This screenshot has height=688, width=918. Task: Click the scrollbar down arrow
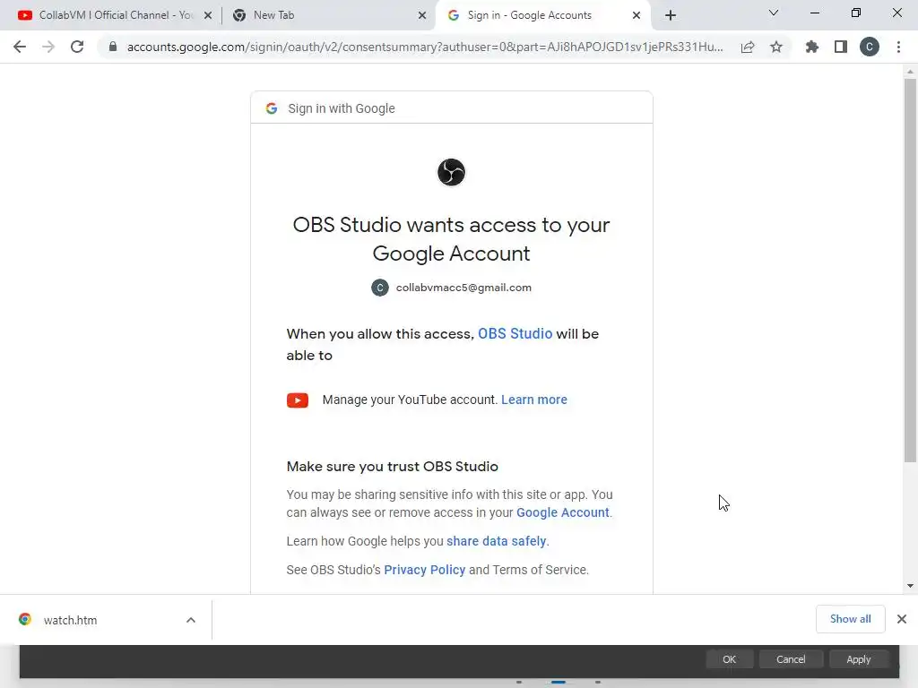coord(910,586)
